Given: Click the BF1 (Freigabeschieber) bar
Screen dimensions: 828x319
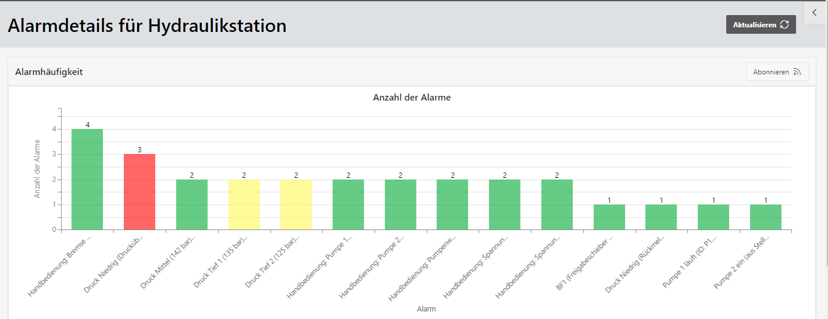Looking at the screenshot, I should (x=609, y=217).
